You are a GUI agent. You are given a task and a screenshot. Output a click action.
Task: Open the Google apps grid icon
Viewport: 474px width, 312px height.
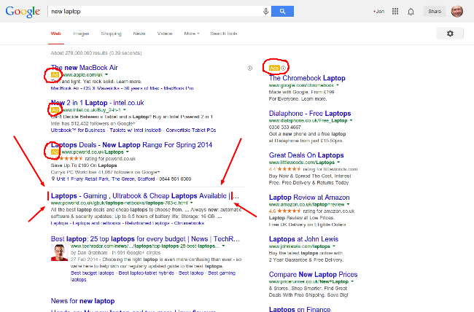pos(395,12)
